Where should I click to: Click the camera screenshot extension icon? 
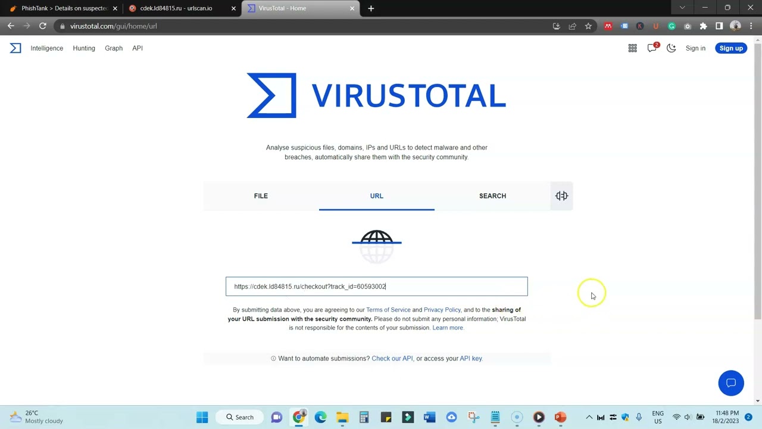pos(688,26)
